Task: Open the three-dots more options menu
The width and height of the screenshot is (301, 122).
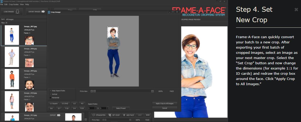Action: 148,115
